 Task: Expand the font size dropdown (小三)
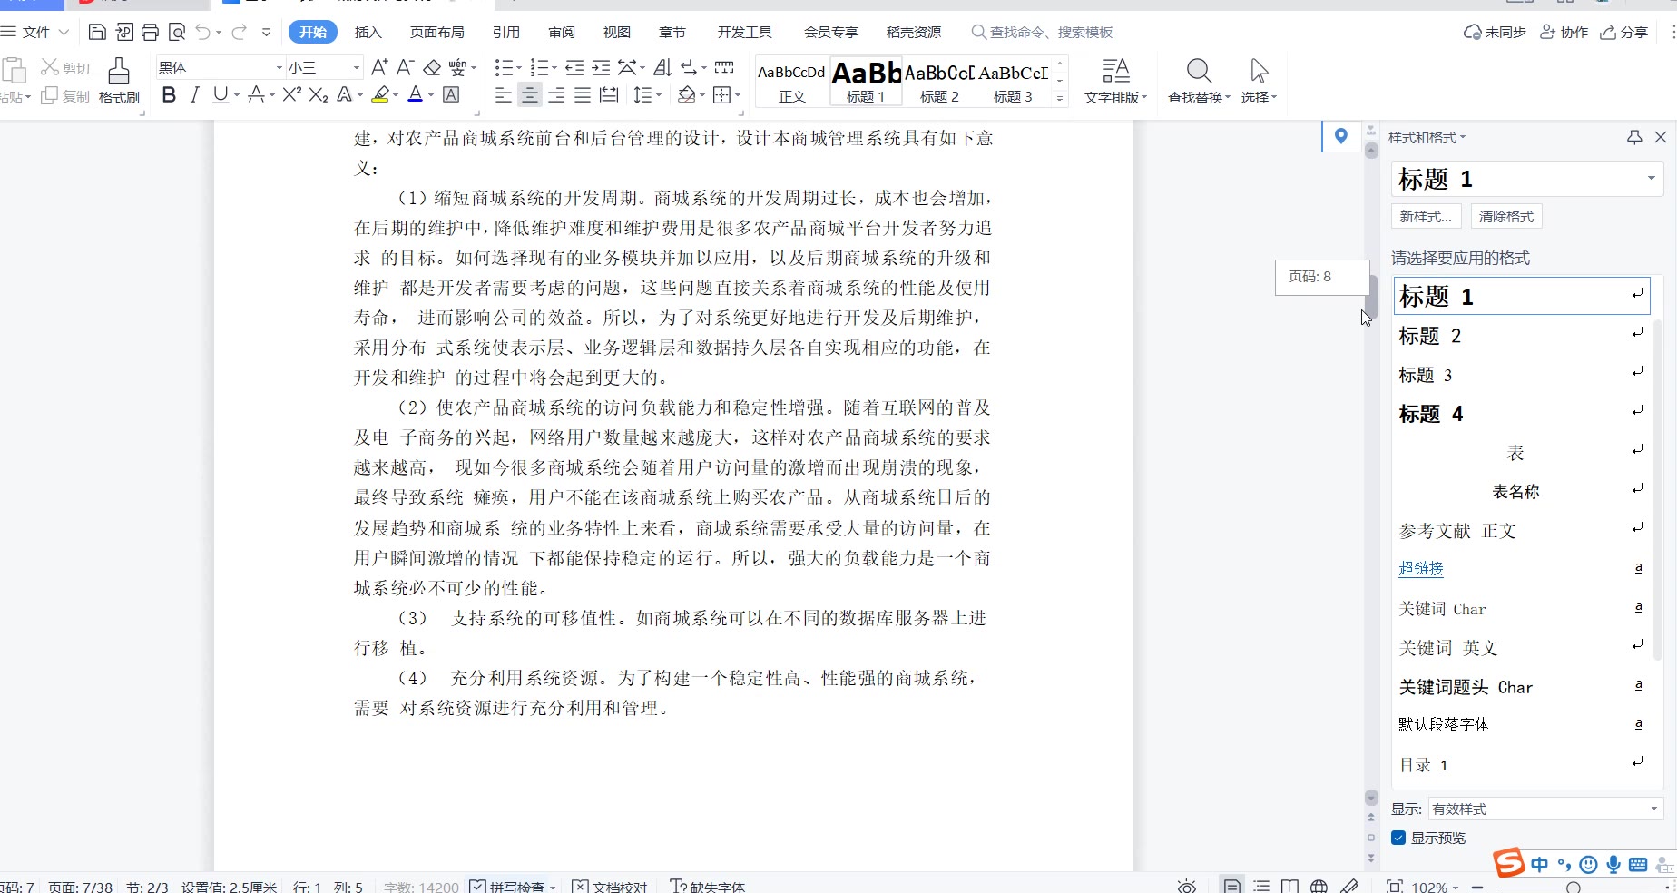356,68
